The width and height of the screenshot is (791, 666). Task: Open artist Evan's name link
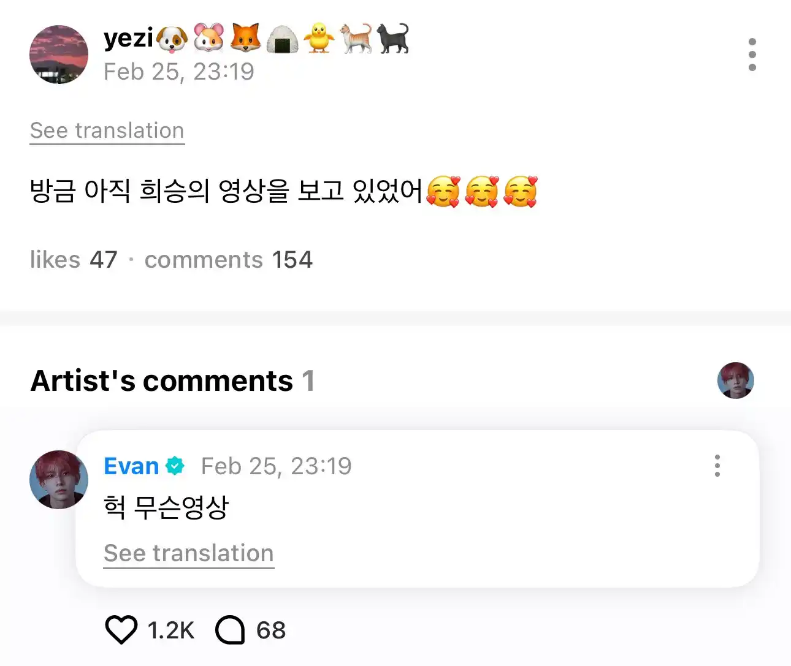click(131, 466)
